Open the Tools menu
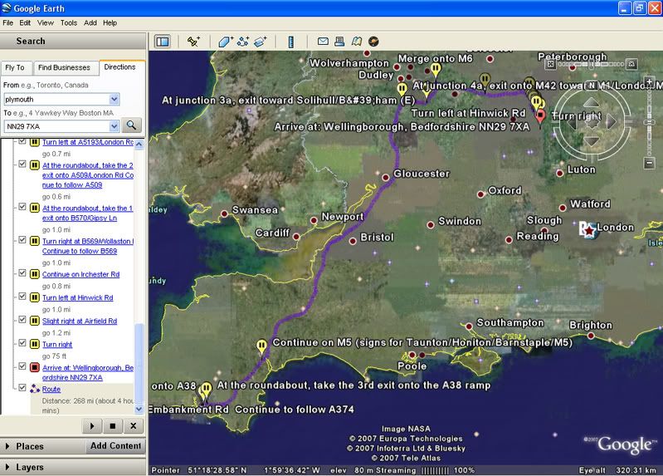The image size is (663, 476). pyautogui.click(x=69, y=23)
